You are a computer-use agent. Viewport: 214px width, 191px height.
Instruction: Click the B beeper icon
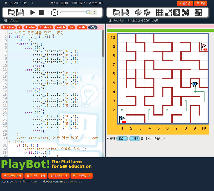pyautogui.click(x=177, y=12)
